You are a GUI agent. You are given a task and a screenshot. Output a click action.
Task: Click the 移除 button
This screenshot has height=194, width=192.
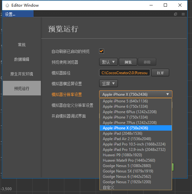coord(147,62)
